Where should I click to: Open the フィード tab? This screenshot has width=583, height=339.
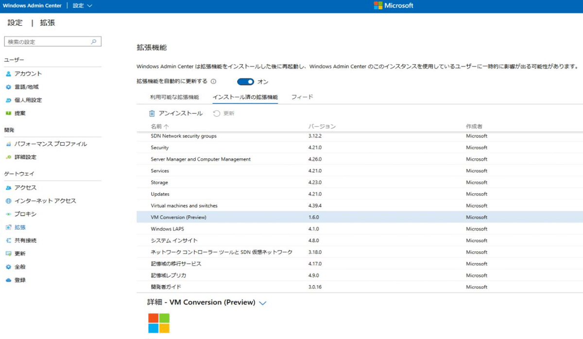click(x=302, y=97)
